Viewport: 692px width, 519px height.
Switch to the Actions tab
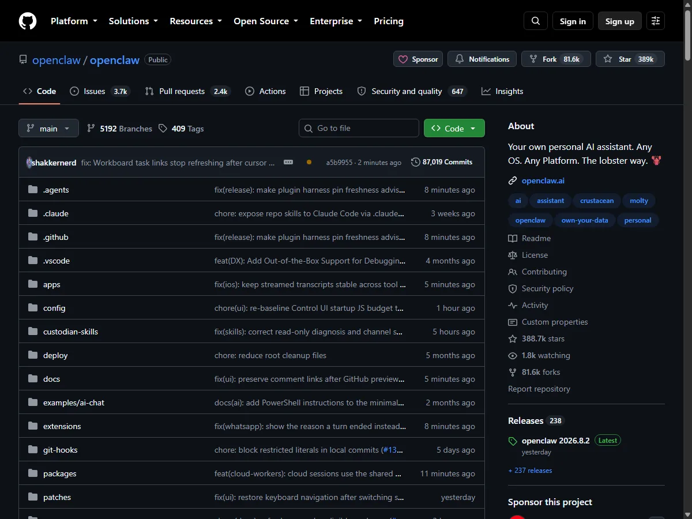pos(265,91)
